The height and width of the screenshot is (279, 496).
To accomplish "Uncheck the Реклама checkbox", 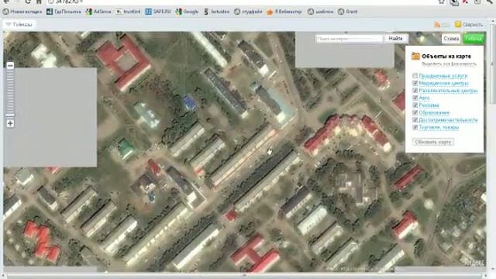I will 415,105.
